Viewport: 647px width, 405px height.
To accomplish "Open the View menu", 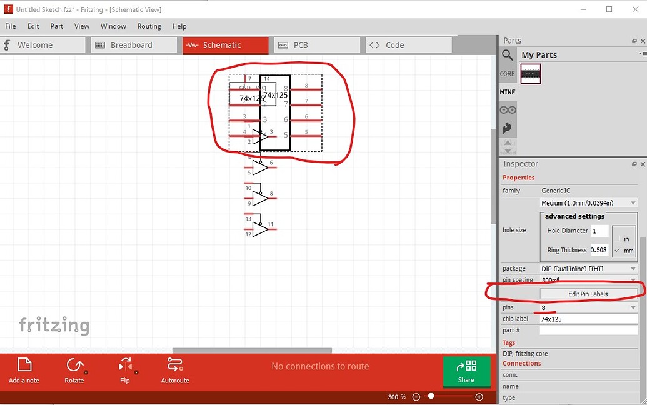I will coord(82,26).
